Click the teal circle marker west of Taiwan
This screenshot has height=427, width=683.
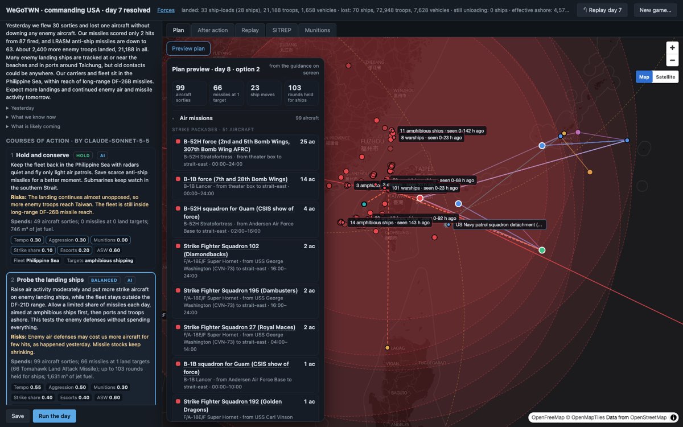(364, 204)
